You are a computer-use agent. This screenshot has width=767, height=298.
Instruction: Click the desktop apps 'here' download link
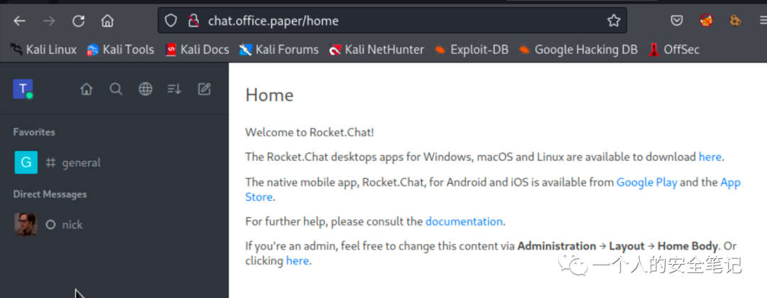tap(710, 157)
